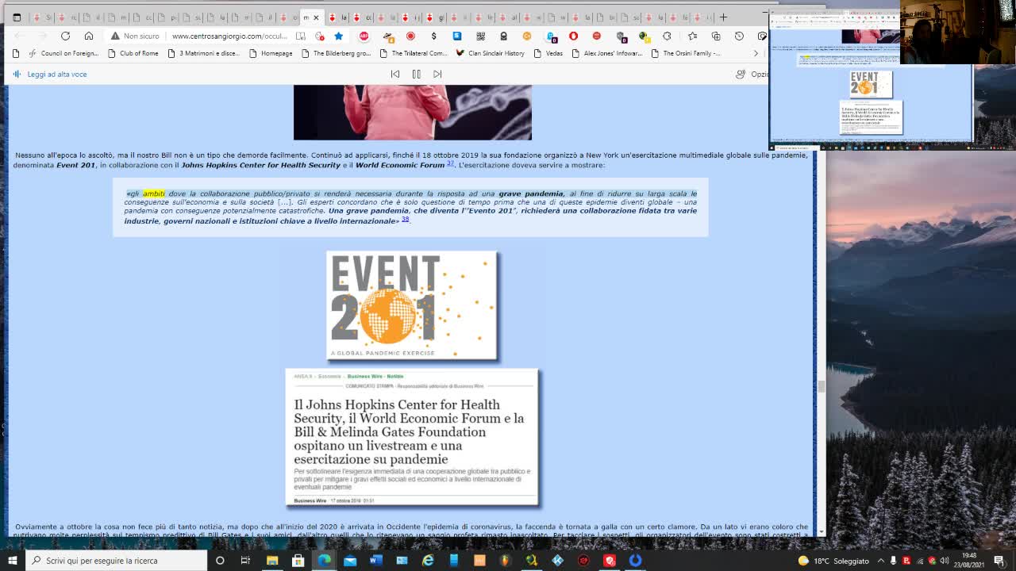
Task: Open the Council on Foreign bookmark
Action: coord(63,53)
